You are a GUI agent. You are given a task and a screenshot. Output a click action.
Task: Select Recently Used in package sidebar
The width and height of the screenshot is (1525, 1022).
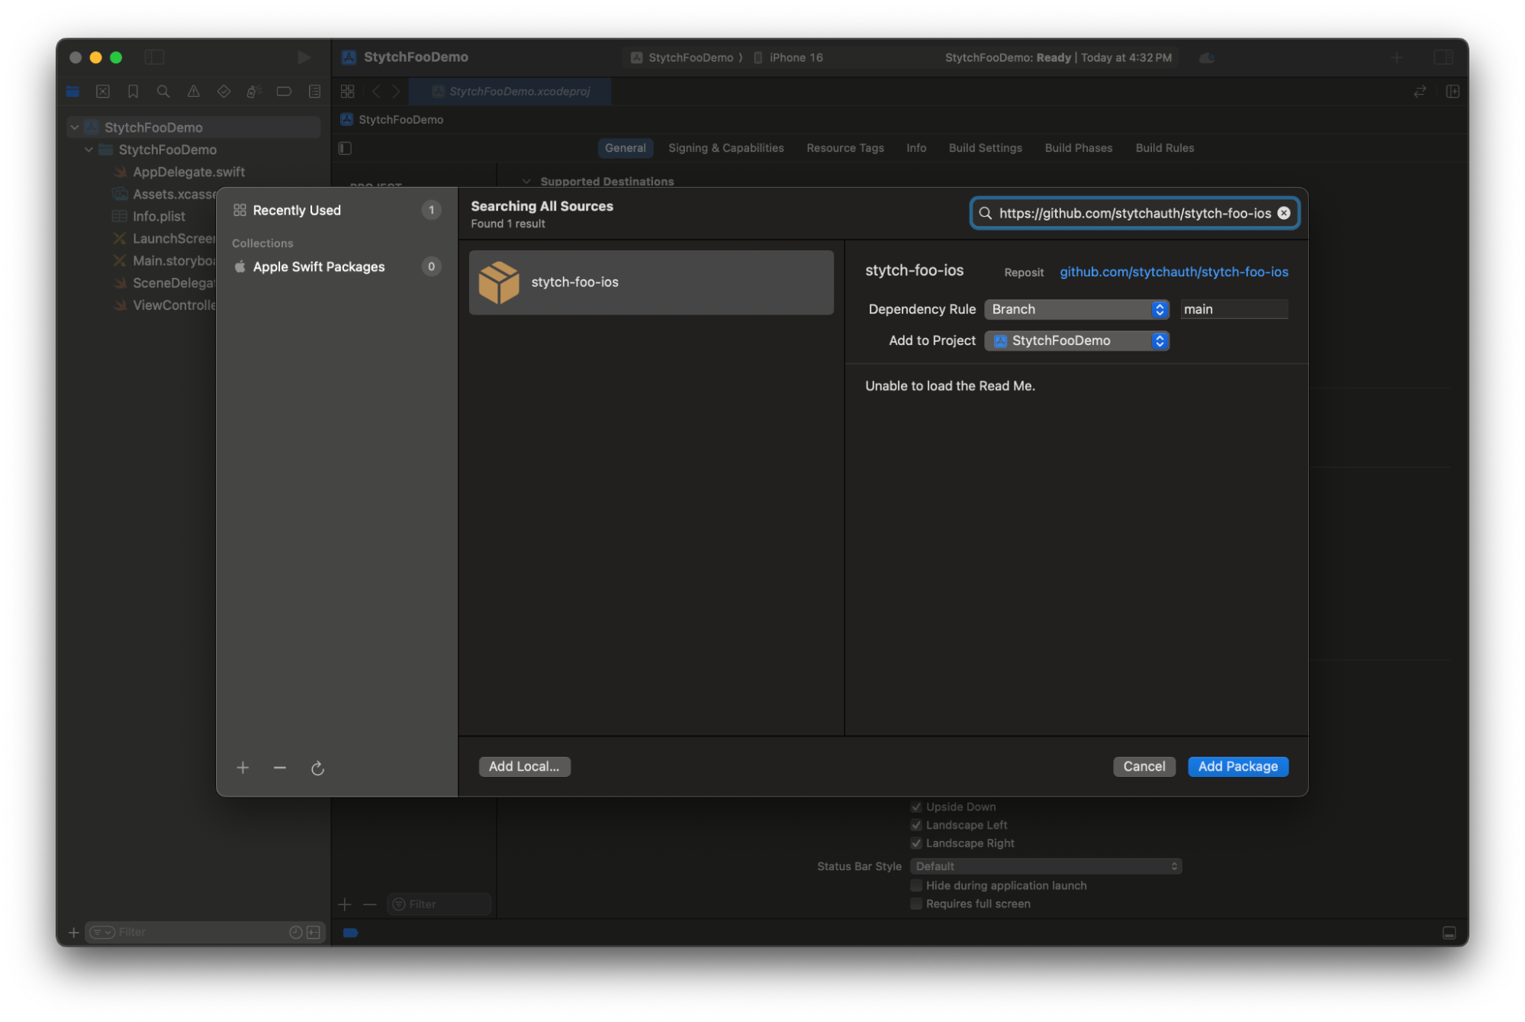click(x=336, y=210)
